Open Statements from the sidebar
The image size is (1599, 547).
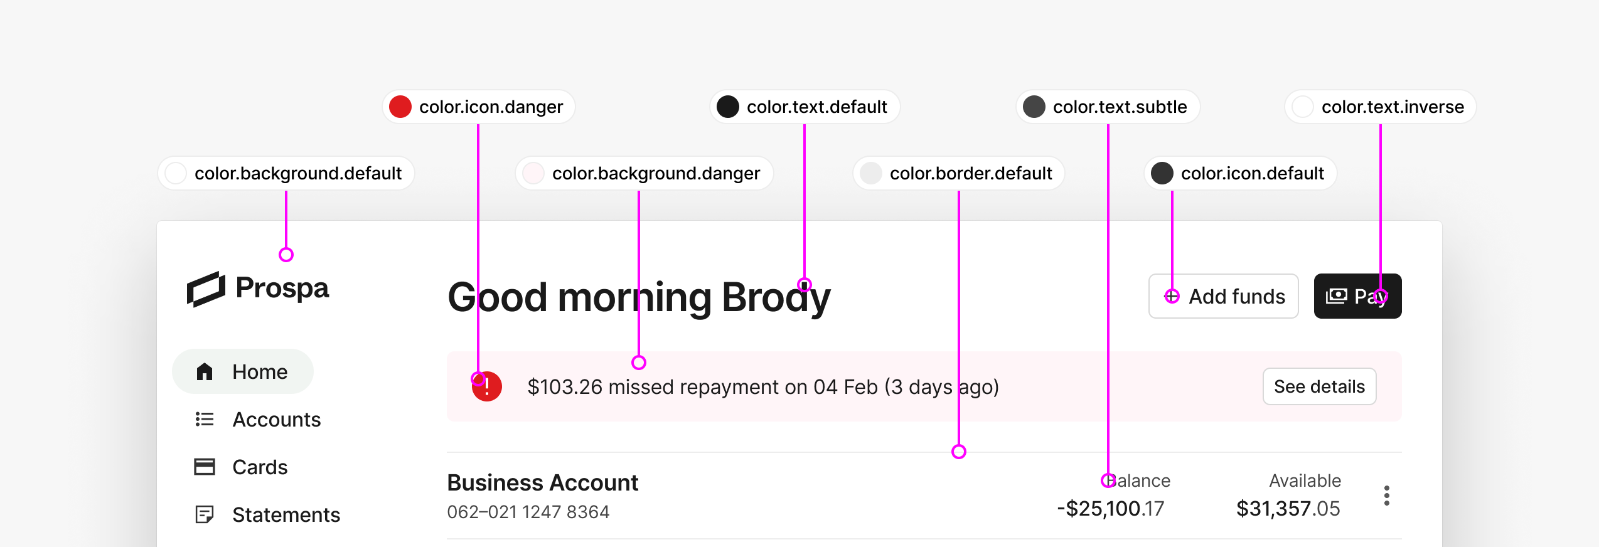pyautogui.click(x=286, y=514)
